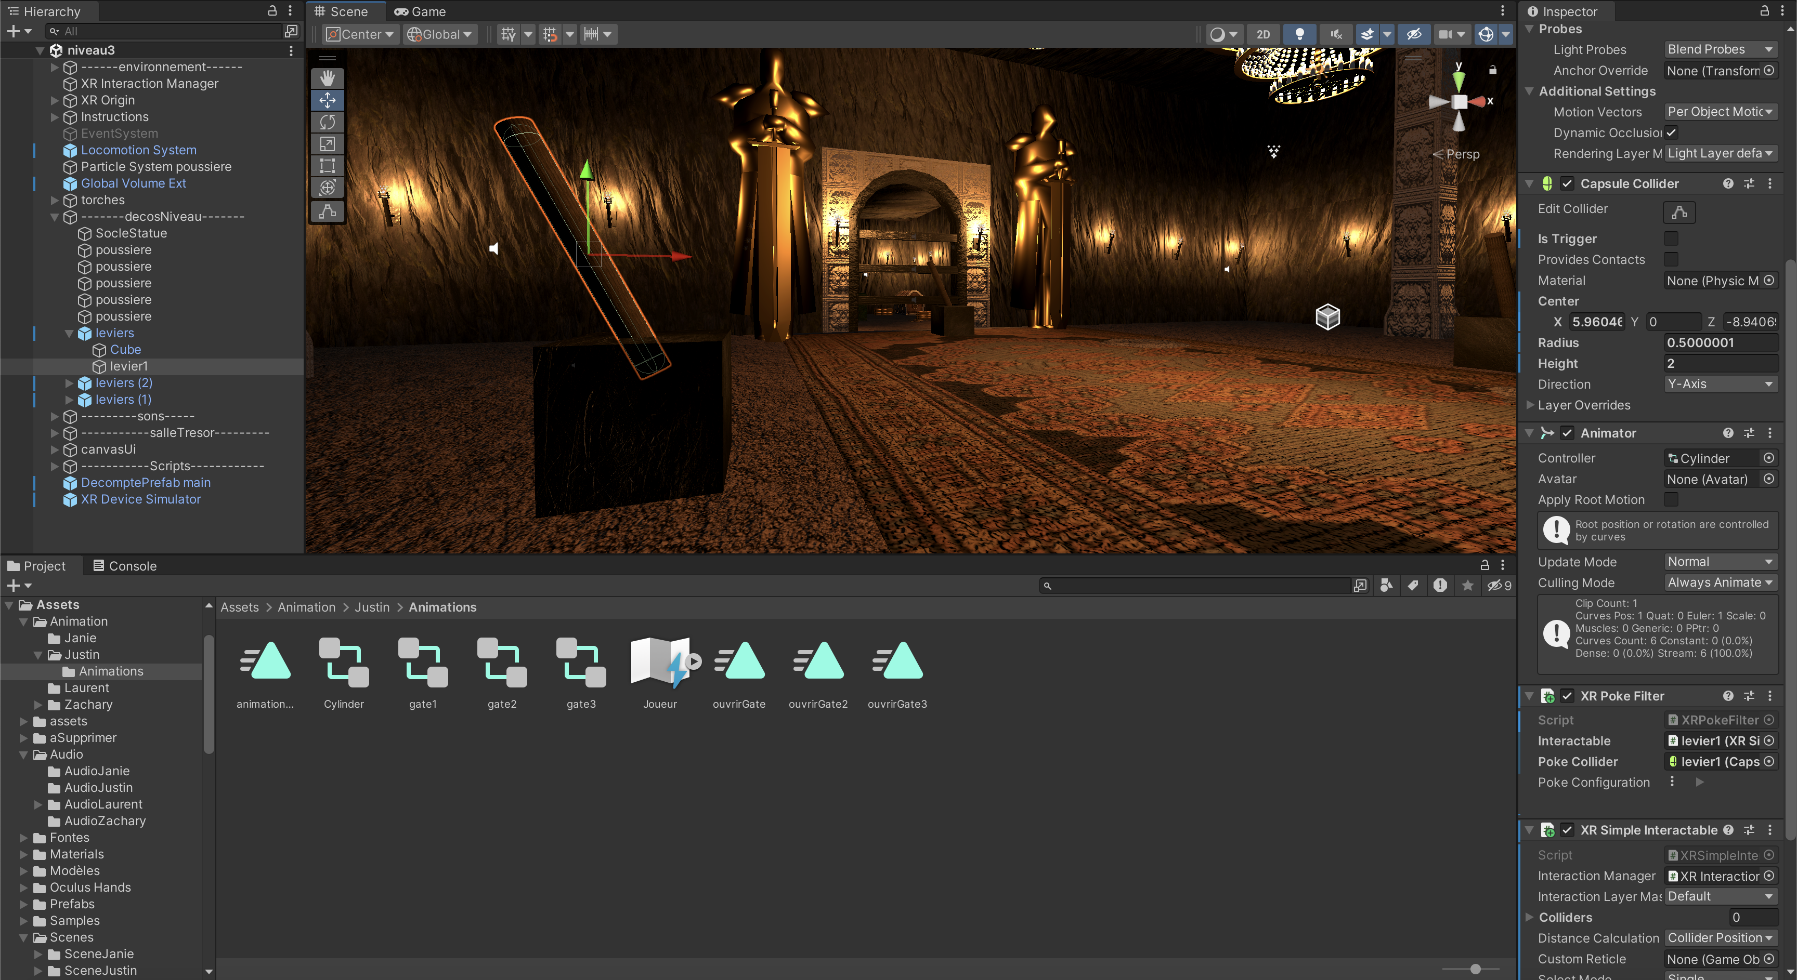Open the Console tab

125,566
